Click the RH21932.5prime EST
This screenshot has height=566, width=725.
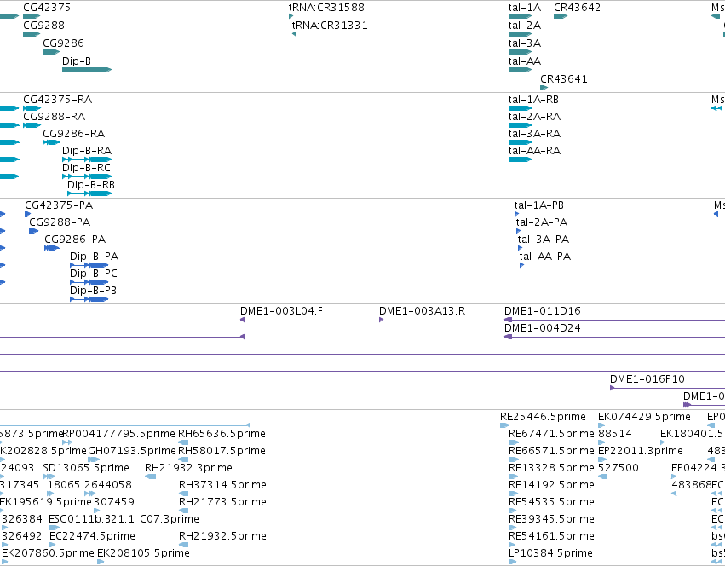click(183, 544)
